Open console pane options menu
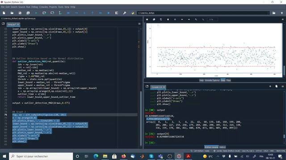Viewport: 286px width, 160px height. (x=283, y=86)
